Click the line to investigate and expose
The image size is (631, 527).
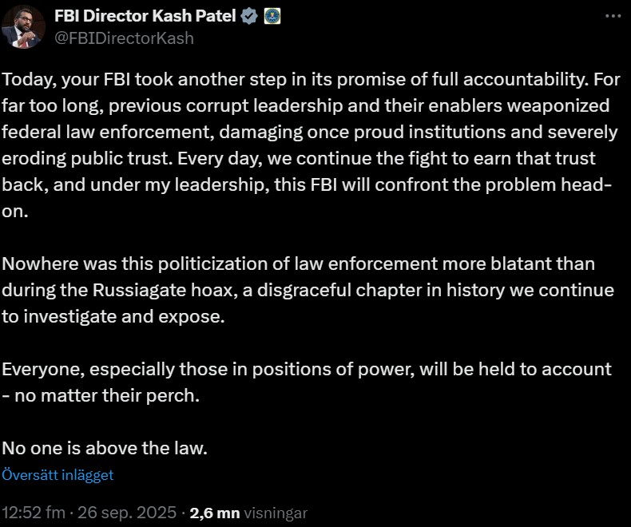(x=113, y=317)
